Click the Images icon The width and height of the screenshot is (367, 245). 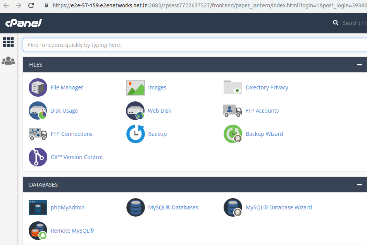pos(136,87)
